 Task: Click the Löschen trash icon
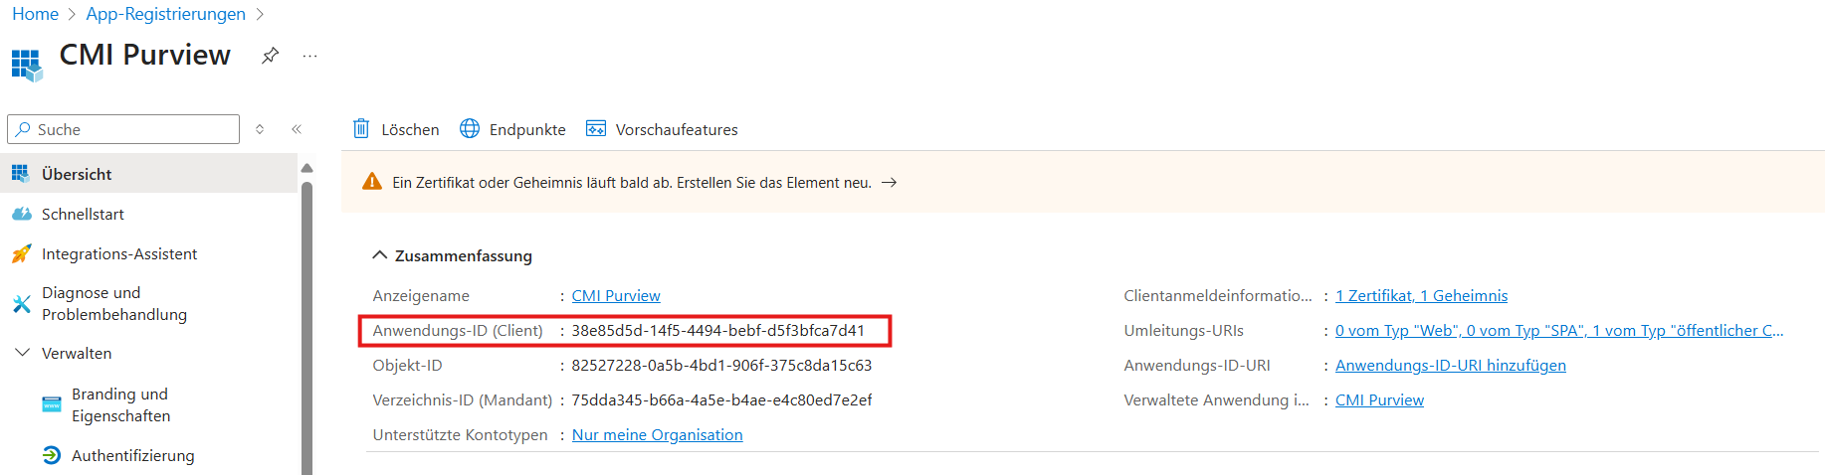[361, 129]
